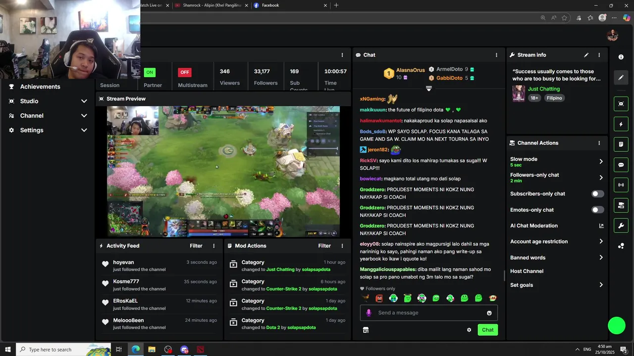634x356 pixels.
Task: Open the info icon in right sidebar
Action: pyautogui.click(x=621, y=57)
